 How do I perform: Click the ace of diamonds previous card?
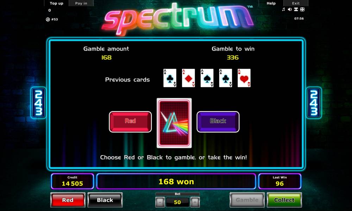pyautogui.click(x=188, y=78)
